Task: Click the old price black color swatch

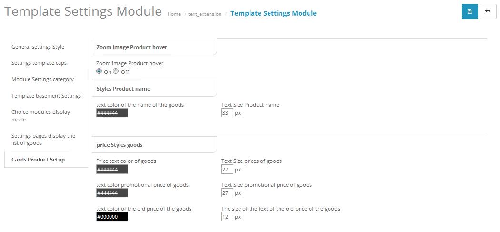Action: pos(112,217)
